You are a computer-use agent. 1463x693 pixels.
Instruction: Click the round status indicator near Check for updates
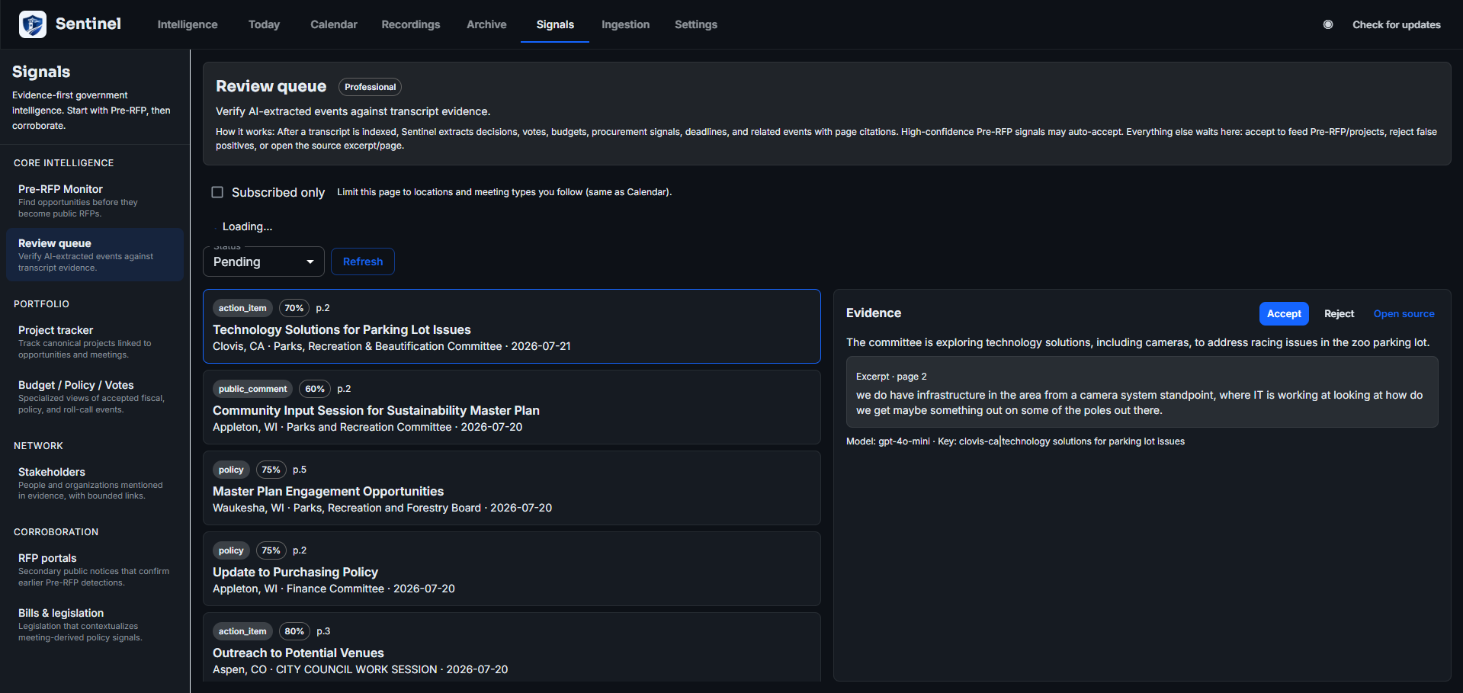tap(1328, 24)
